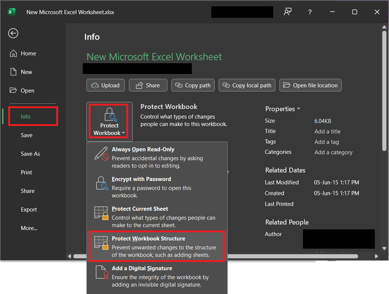This screenshot has width=389, height=294.
Task: Open the Share page from the sidebar
Action: tap(28, 191)
